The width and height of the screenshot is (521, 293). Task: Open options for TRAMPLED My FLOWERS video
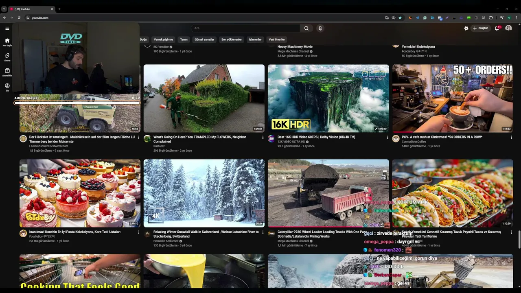tap(263, 138)
